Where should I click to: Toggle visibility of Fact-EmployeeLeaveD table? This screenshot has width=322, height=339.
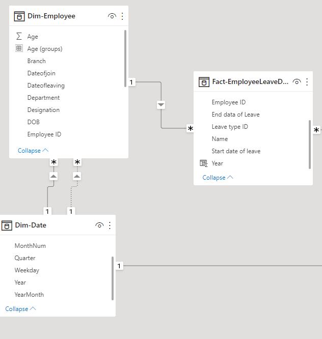[x=297, y=82]
